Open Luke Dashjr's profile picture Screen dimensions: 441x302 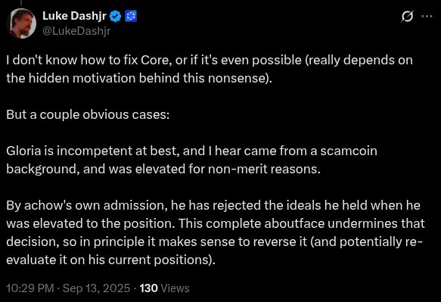21,23
